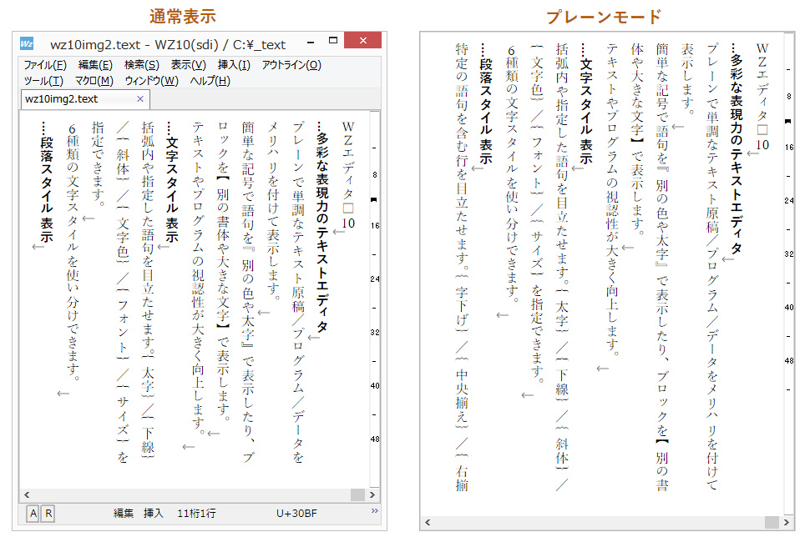Click the 編集 mode indicator in the status bar
Screen dimensions: 810x542
123,511
